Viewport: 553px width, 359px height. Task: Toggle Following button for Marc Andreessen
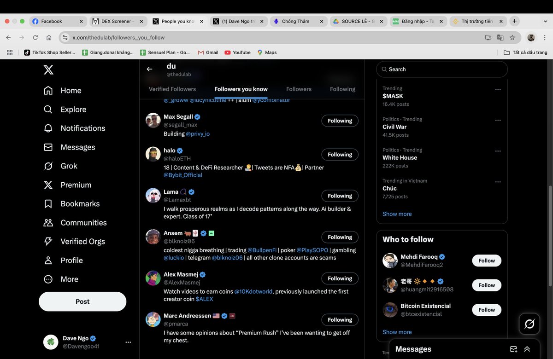340,320
